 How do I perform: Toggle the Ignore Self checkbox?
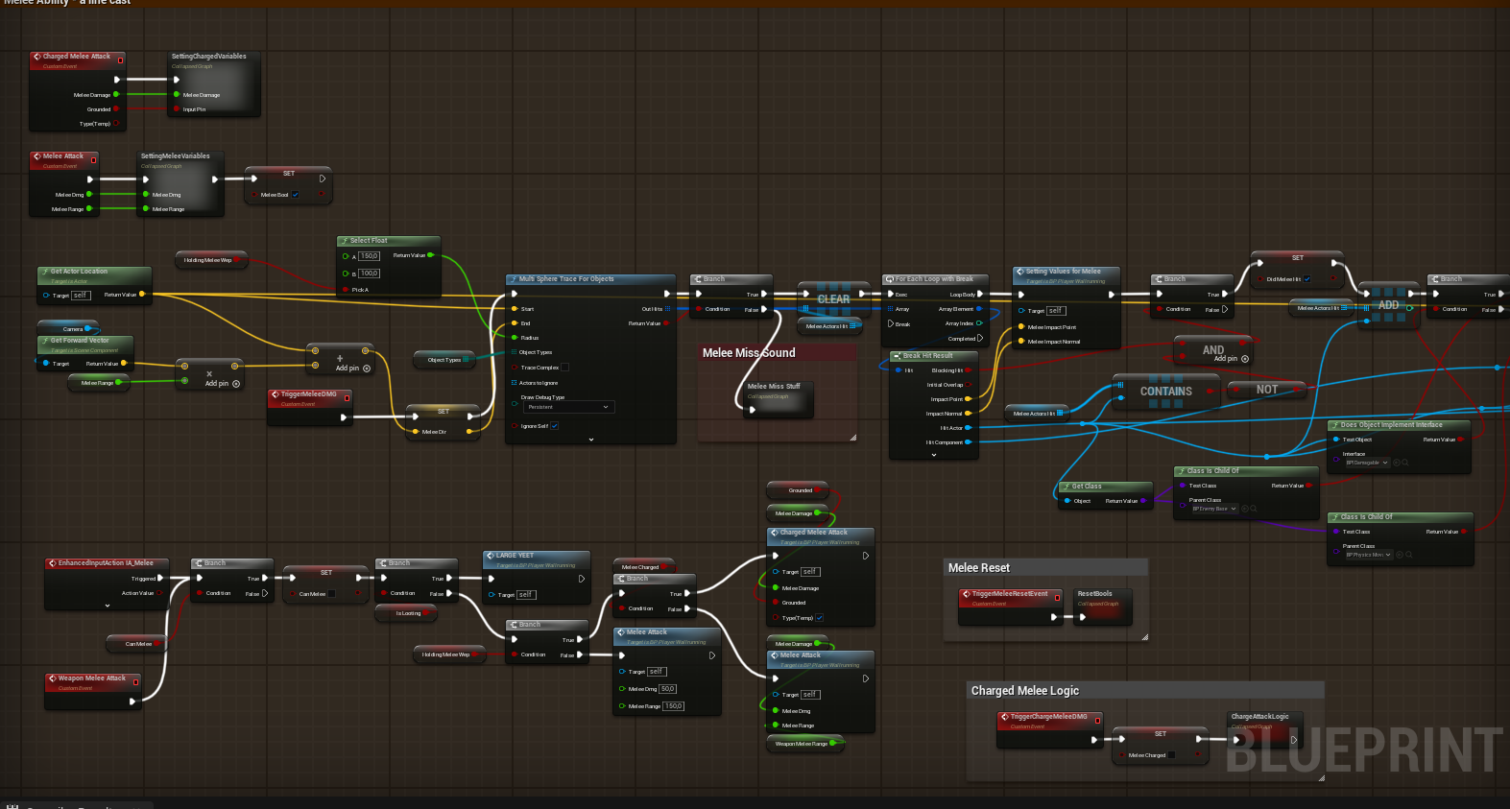(x=555, y=426)
